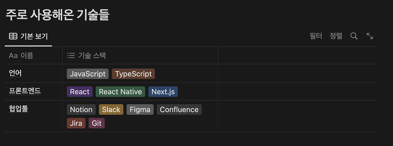The height and width of the screenshot is (146, 393).
Task: Open the 언어 row page
Action: coord(15,73)
